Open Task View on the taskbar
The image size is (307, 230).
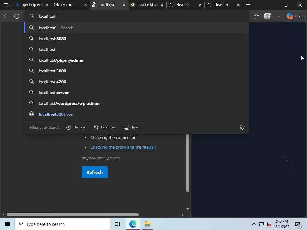117,224
